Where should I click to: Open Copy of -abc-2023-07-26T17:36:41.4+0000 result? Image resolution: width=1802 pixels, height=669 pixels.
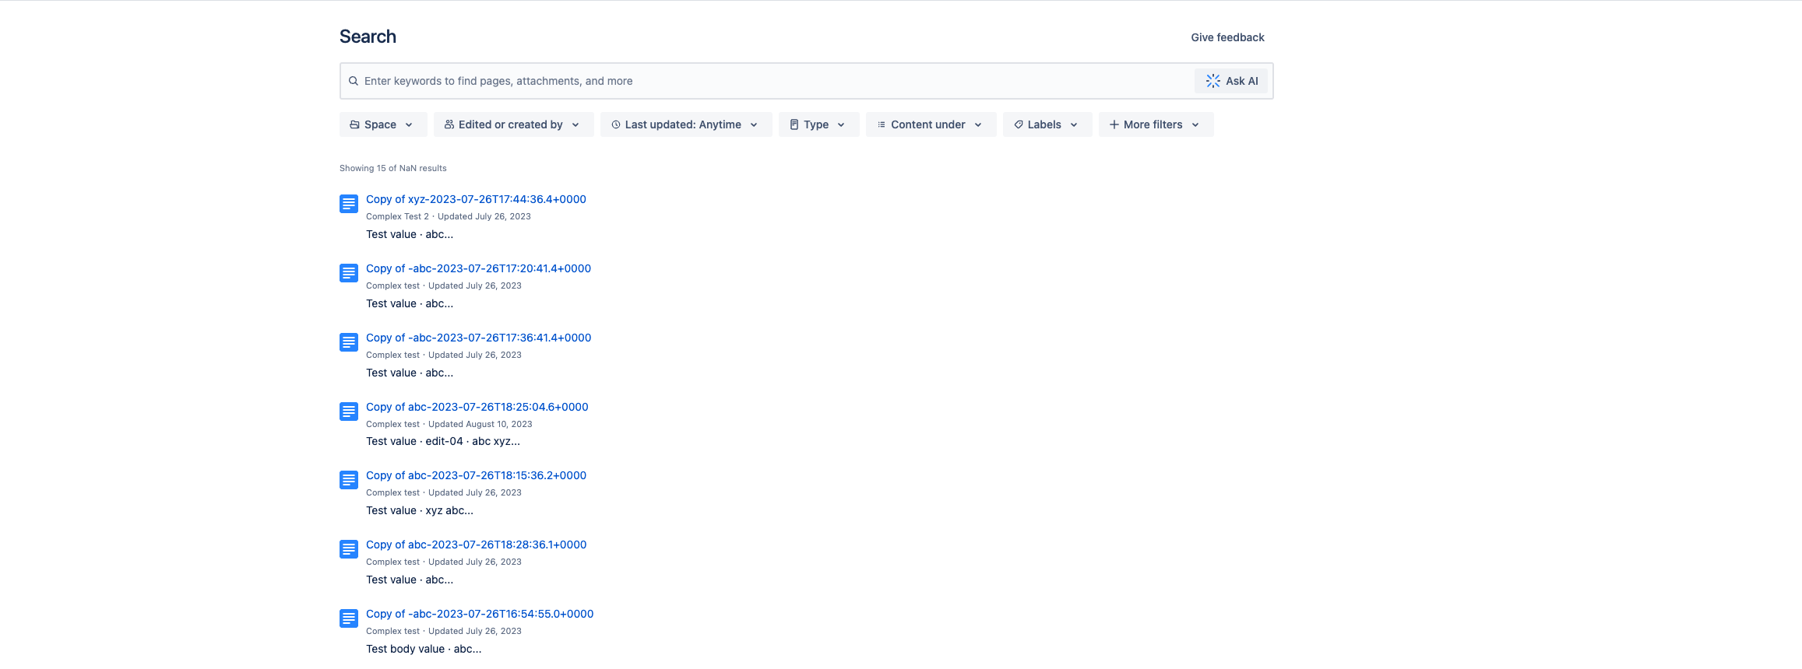tap(478, 338)
